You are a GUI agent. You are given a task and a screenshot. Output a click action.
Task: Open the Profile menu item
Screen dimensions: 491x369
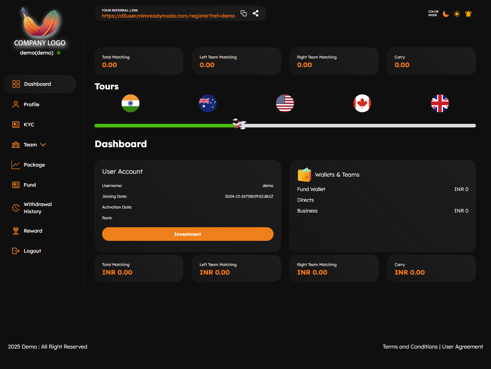(x=31, y=104)
